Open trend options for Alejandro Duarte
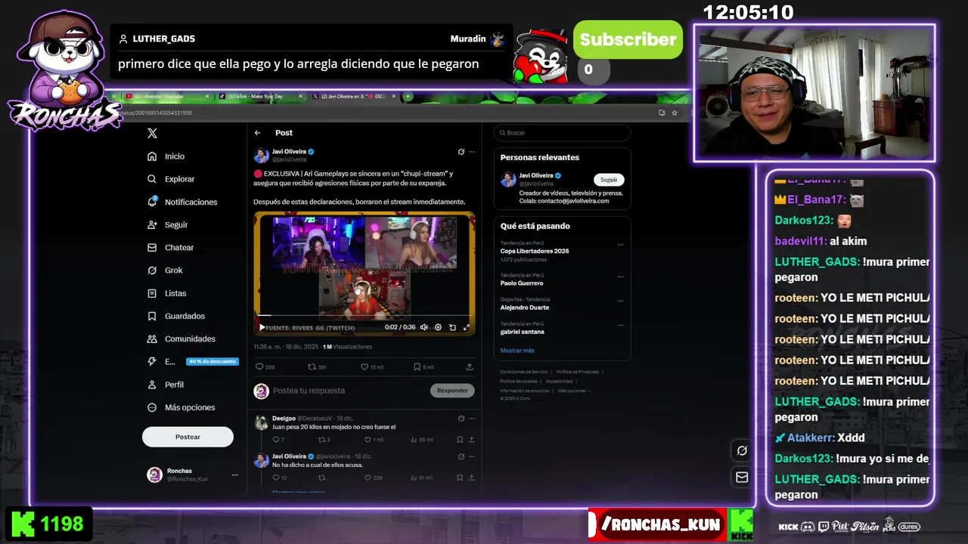Image resolution: width=968 pixels, height=544 pixels. click(620, 300)
